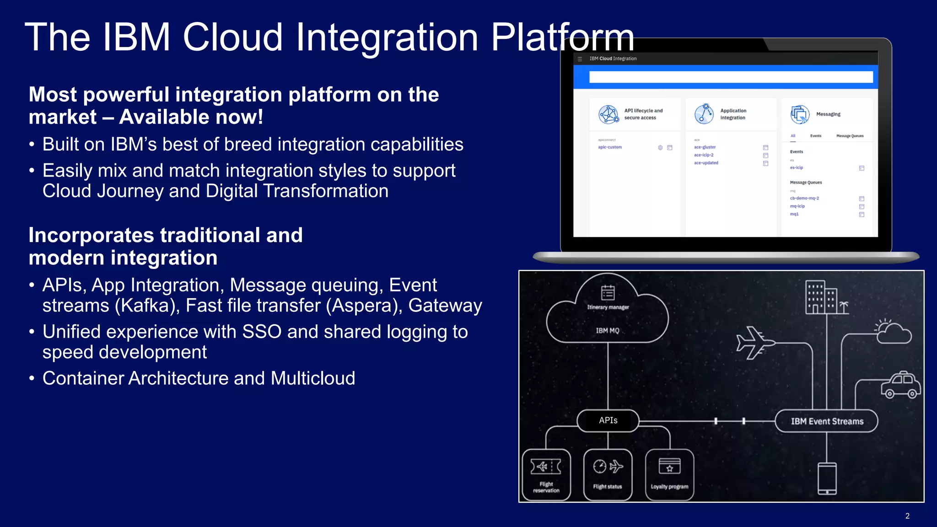Open the hamburger menu in IBM Cloud Integration
Viewport: 937px width, 527px height.
pos(580,59)
